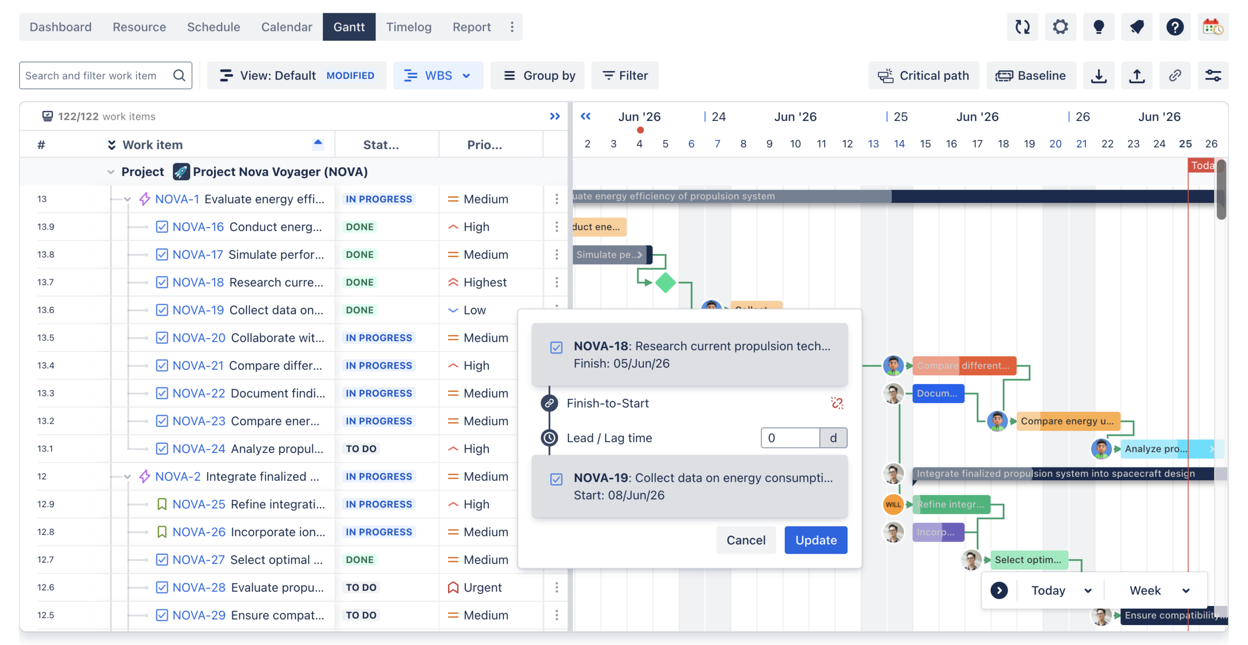Click the search magnifier icon
This screenshot has width=1248, height=645.
179,76
